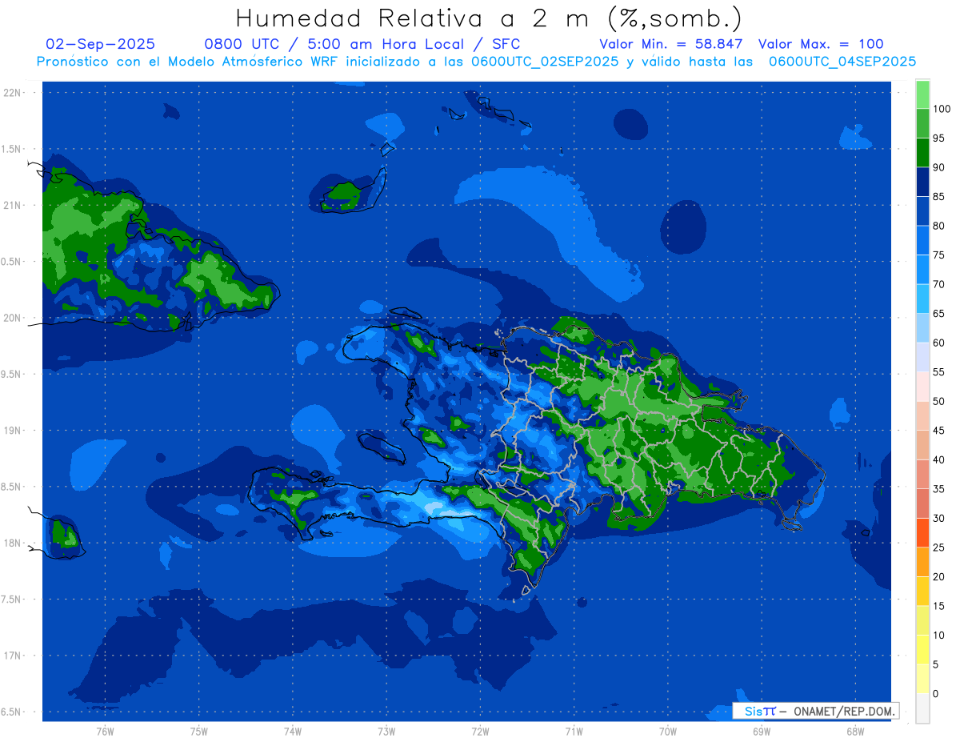The height and width of the screenshot is (742, 960).
Task: Click the blue swatch between 75 and 80
Action: pyautogui.click(x=922, y=240)
